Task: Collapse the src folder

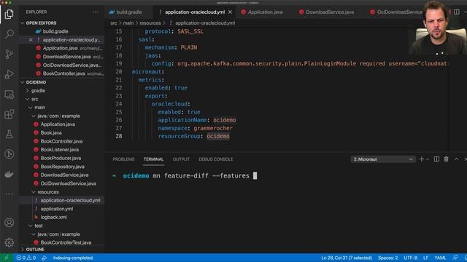Action: click(x=34, y=99)
